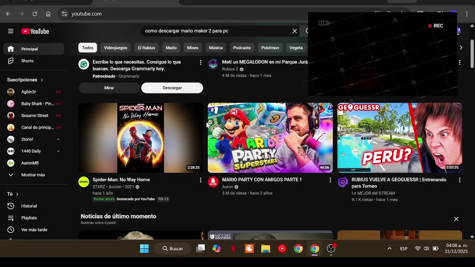
Task: Open MARIO PARTY CON AMIGOS PARTE 1 title
Action: pos(262,180)
